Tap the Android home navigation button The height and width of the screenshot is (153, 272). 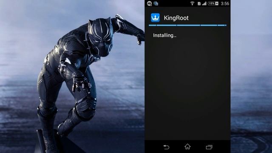click(187, 147)
